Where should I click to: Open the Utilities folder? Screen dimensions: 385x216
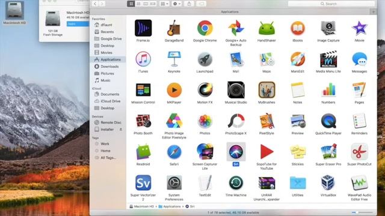coord(298,184)
